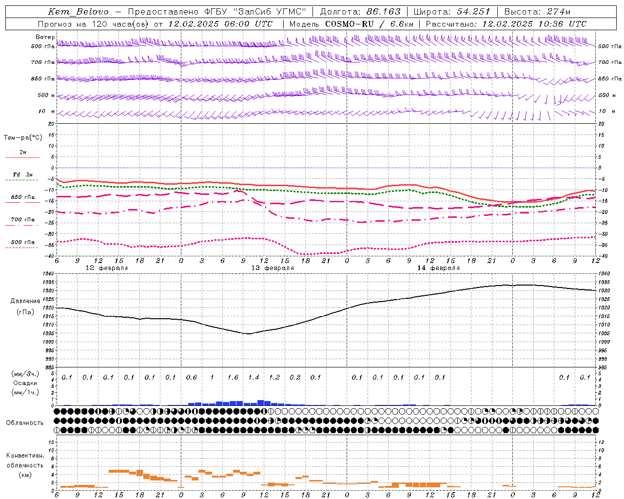The width and height of the screenshot is (624, 499).
Task: Click the "0.6" precipitation amount value
Action: click(192, 377)
